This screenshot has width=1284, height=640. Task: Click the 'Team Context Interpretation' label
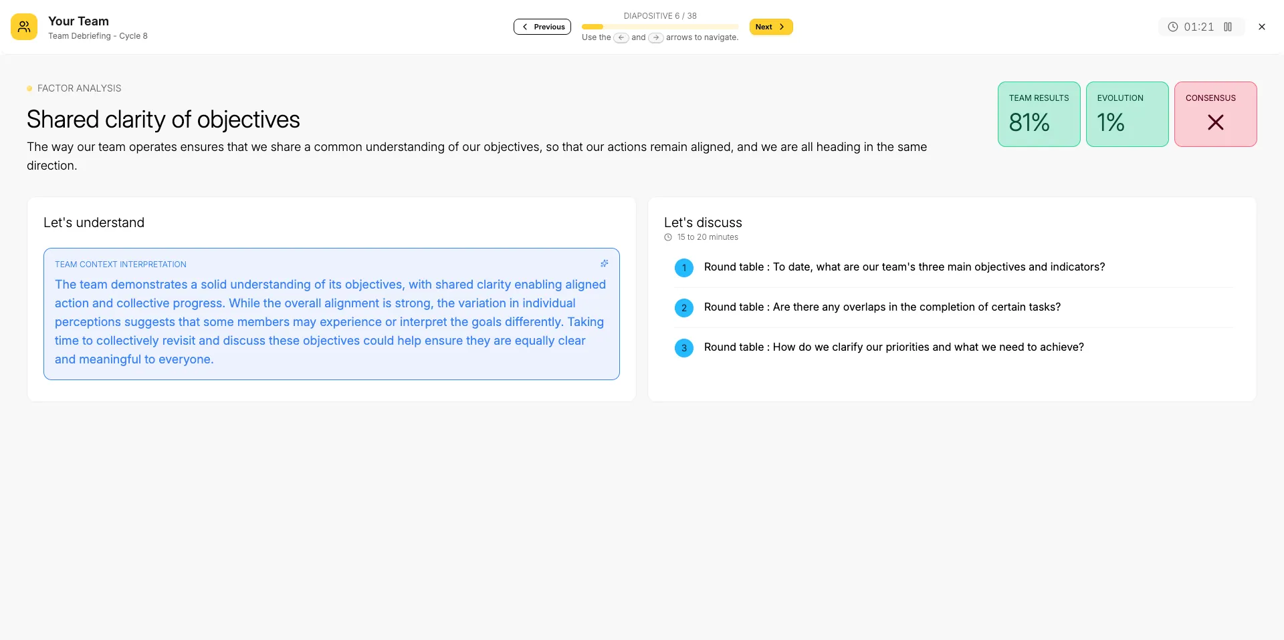[120, 265]
